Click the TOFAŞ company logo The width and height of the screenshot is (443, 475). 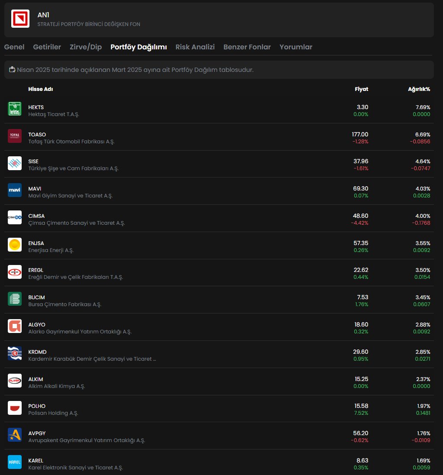tap(15, 136)
